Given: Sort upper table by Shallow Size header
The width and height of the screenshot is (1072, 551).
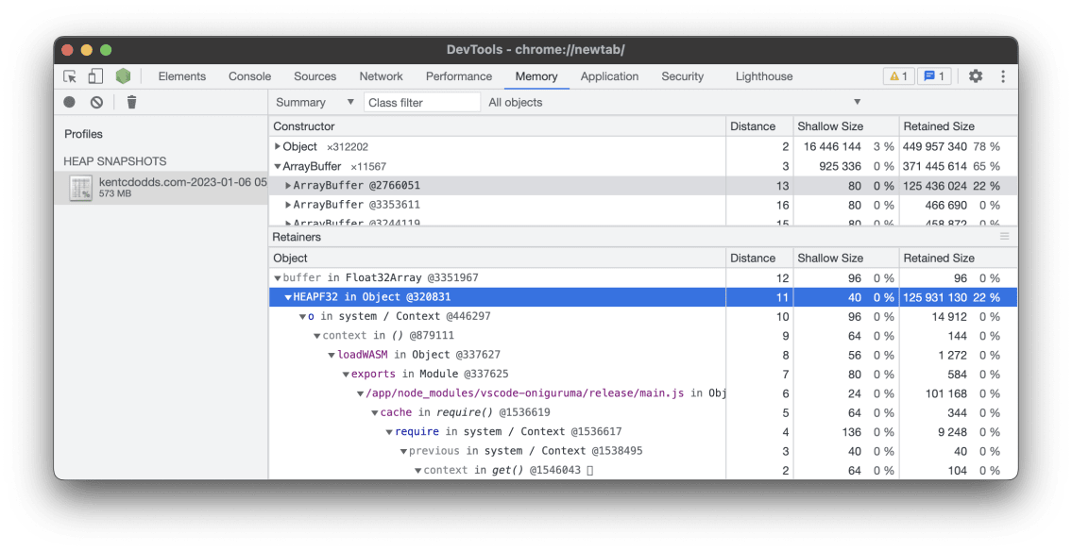Looking at the screenshot, I should 845,126.
